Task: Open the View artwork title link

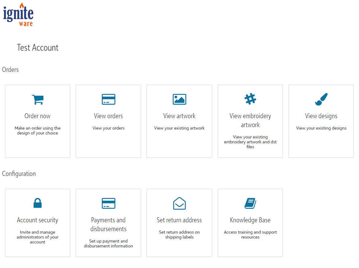Action: pos(179,116)
